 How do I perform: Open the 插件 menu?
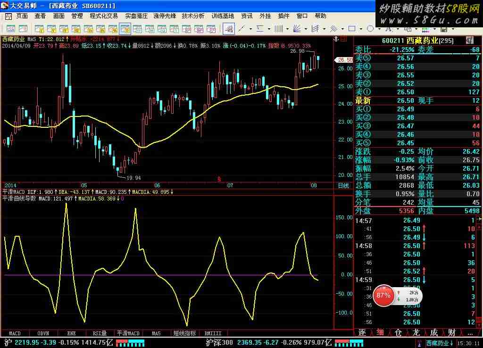[x=283, y=16]
